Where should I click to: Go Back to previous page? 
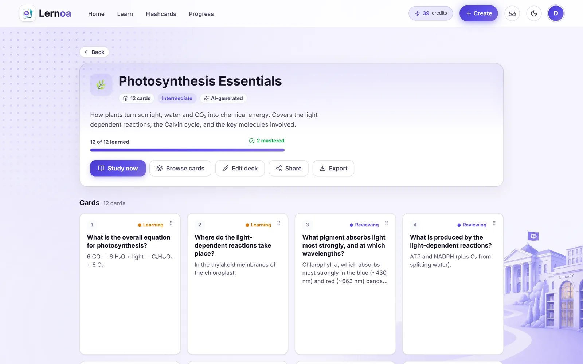point(94,52)
